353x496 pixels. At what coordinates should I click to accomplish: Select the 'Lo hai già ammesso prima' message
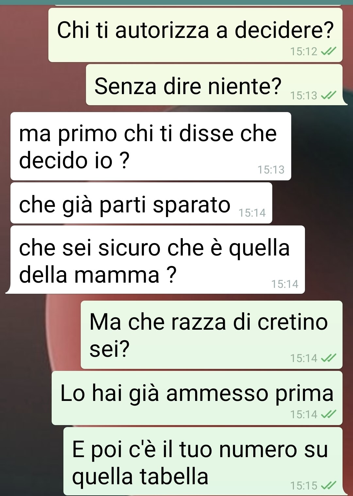[x=197, y=398]
